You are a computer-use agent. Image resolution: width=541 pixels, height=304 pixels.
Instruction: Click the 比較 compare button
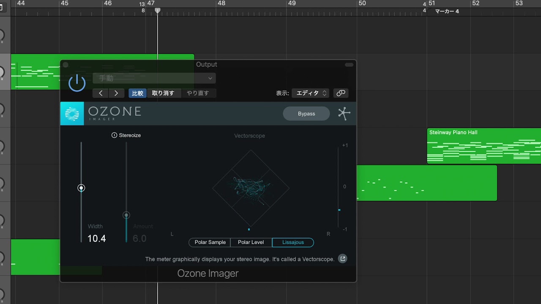tap(138, 93)
